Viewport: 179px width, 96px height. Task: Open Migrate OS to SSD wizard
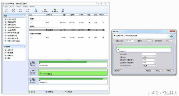[x=12, y=27]
